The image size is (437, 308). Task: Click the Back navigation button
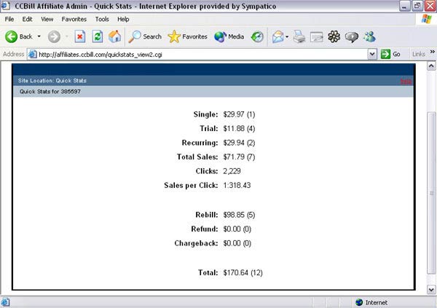tap(20, 36)
